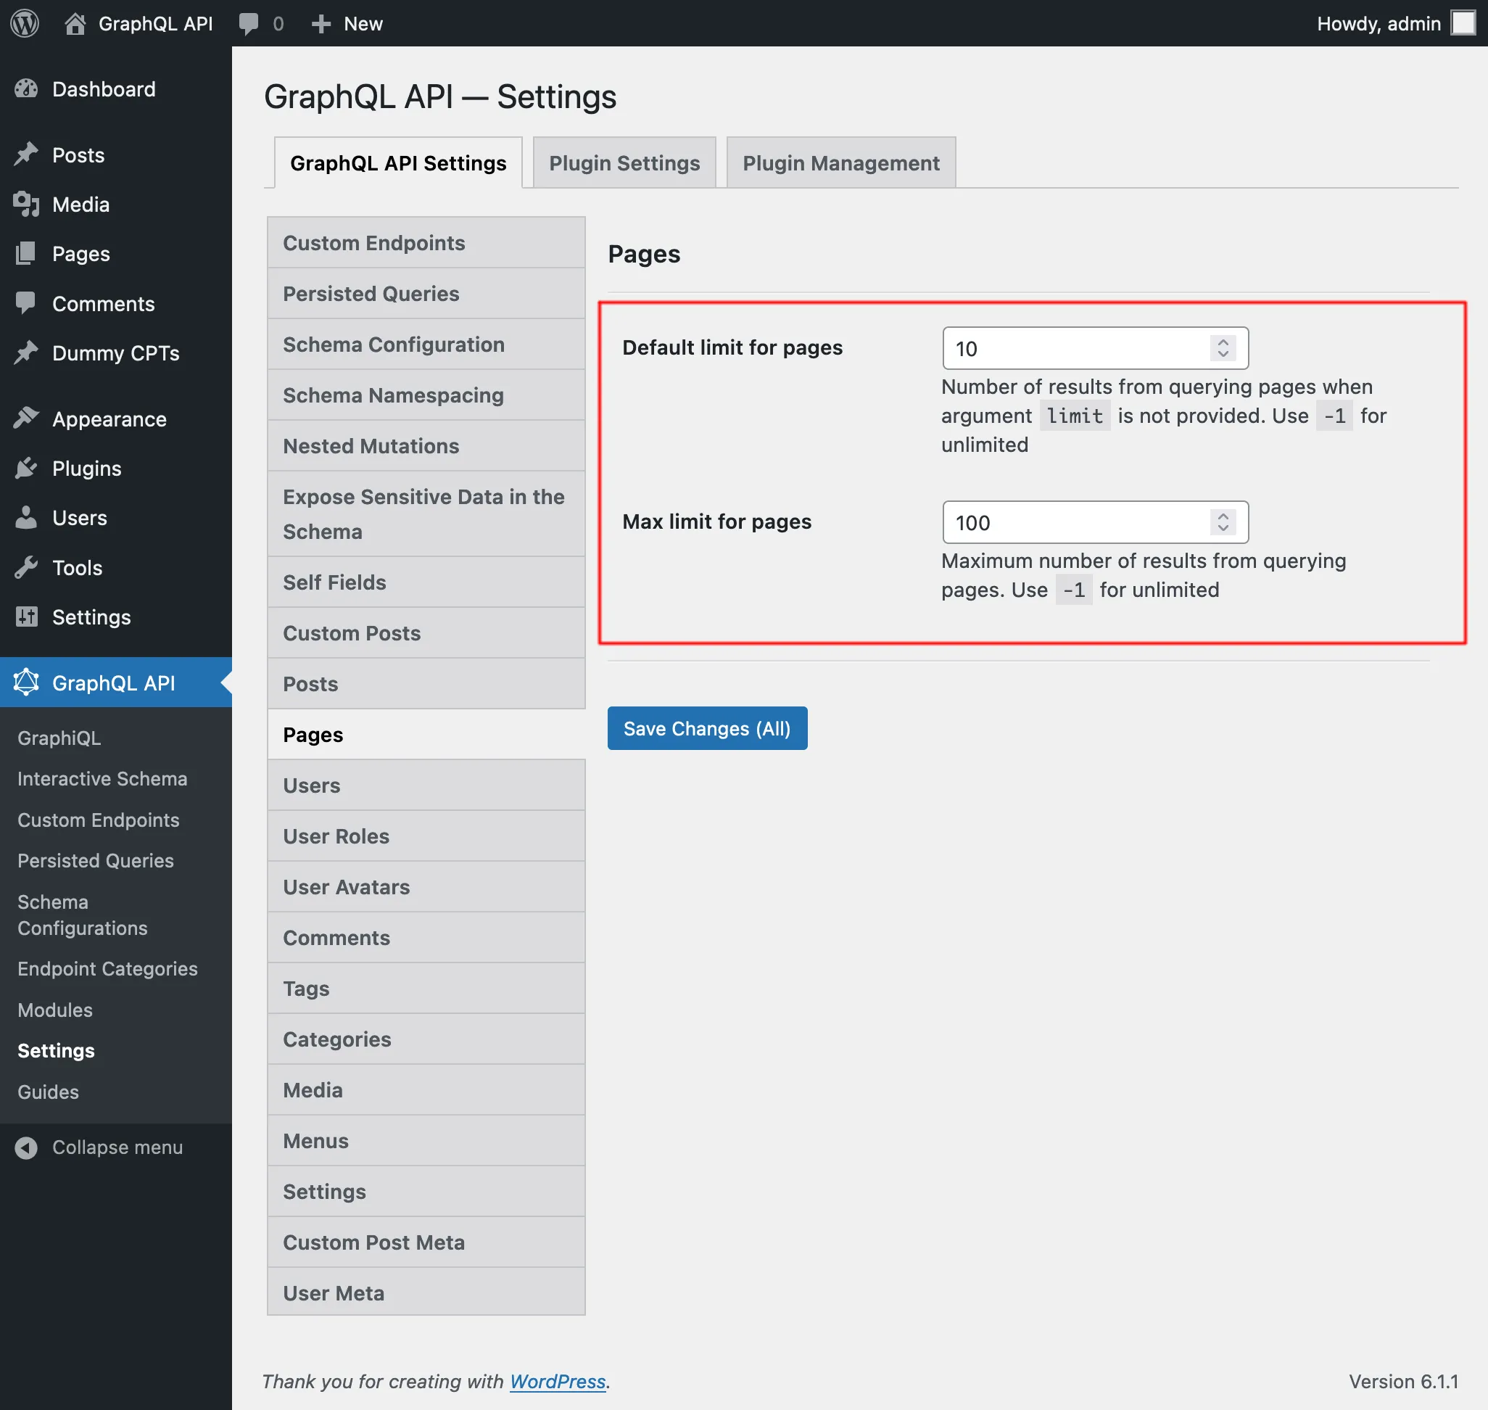The height and width of the screenshot is (1410, 1488).
Task: Select the Tags section
Action: click(426, 989)
